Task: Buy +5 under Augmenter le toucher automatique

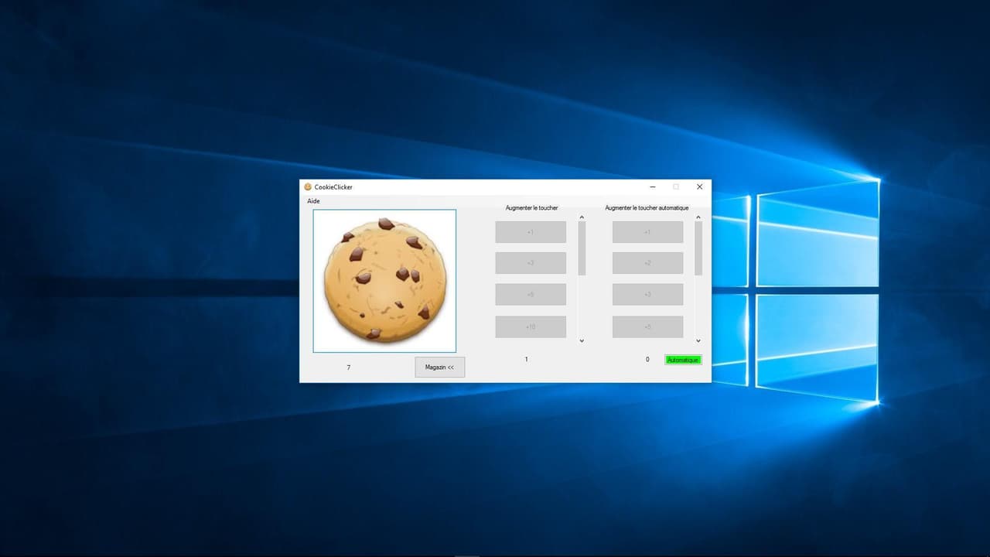Action: point(647,326)
